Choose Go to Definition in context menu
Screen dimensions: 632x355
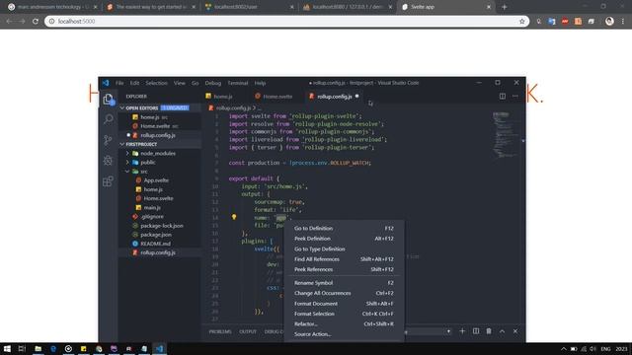coord(344,228)
